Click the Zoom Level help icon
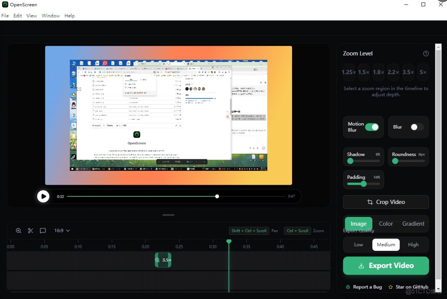 pyautogui.click(x=426, y=54)
